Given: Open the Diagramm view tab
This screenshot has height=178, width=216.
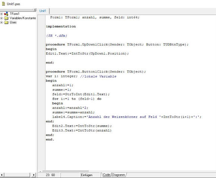Looking at the screenshot, I should (x=119, y=175).
